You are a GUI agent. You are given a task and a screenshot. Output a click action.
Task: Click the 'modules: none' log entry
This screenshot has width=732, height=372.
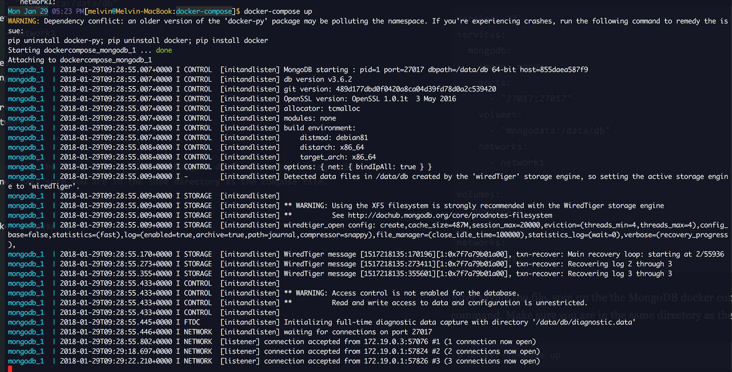point(310,118)
